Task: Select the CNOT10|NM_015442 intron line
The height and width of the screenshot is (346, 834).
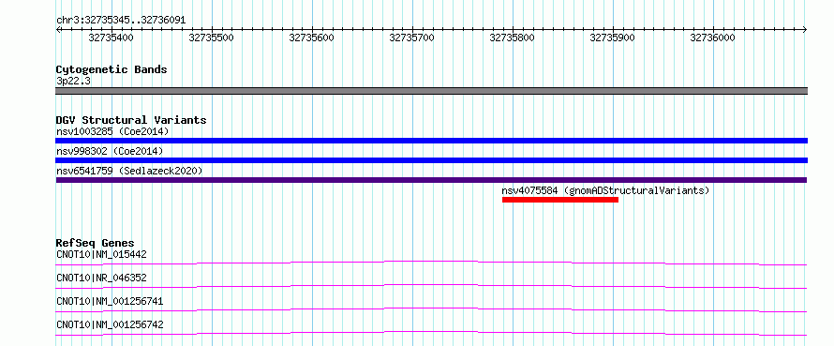Action: 431,263
